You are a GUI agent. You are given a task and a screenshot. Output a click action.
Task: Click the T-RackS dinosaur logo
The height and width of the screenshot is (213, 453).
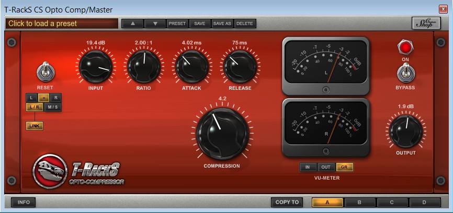(50, 171)
